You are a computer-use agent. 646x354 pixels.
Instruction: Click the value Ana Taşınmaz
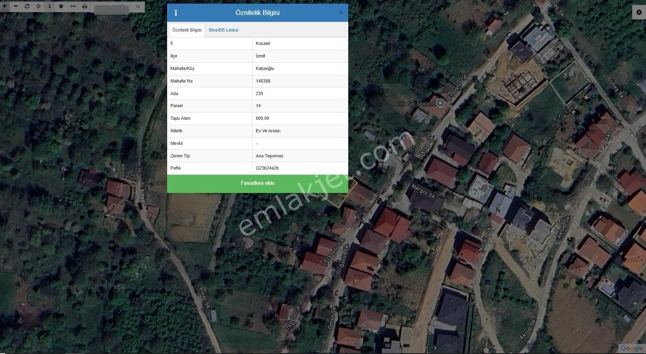click(269, 156)
